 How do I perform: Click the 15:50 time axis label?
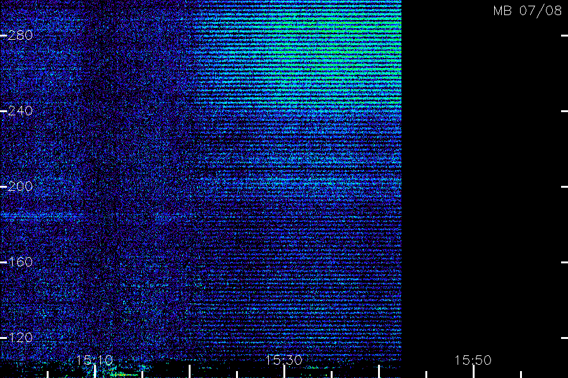click(473, 360)
